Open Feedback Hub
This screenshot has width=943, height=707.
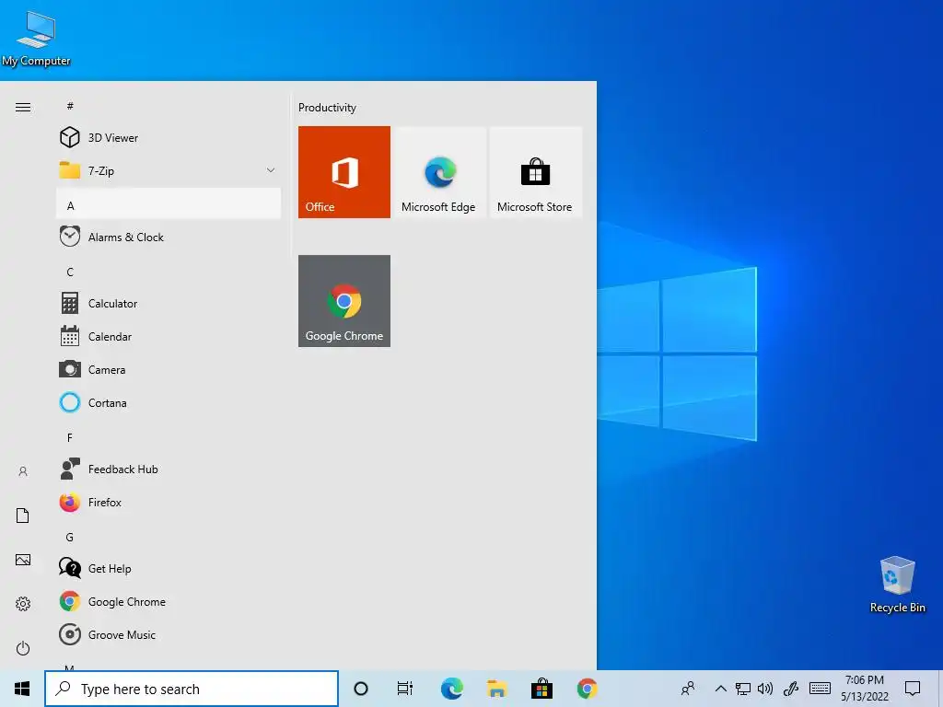pos(169,469)
